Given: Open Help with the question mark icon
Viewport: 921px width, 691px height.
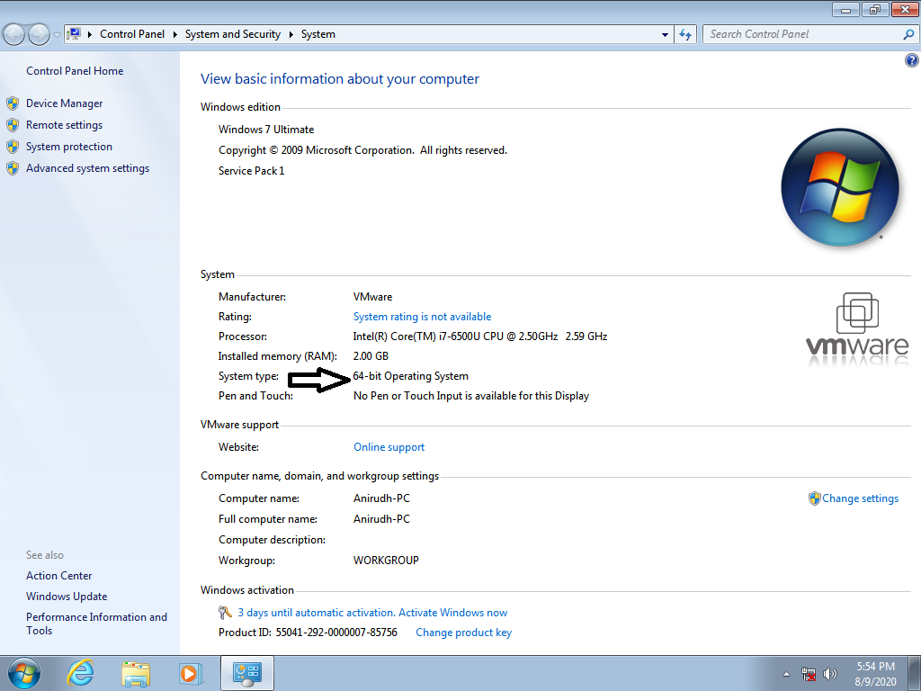Looking at the screenshot, I should (912, 60).
